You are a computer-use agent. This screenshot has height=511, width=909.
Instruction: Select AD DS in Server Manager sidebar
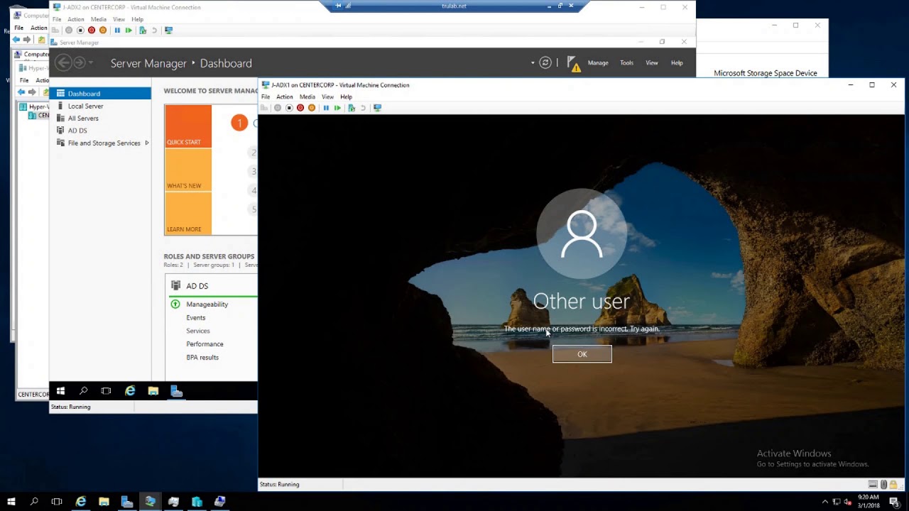click(x=100, y=131)
